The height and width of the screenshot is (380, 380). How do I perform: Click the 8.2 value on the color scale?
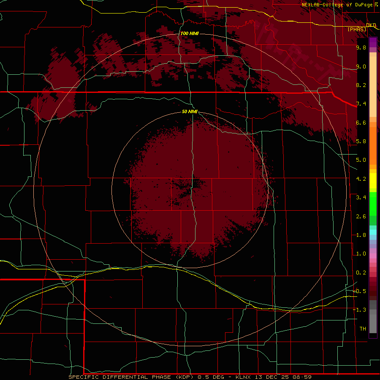tap(361, 85)
